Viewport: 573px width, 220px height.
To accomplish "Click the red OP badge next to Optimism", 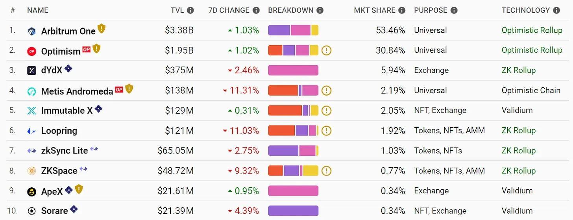I will (87, 50).
